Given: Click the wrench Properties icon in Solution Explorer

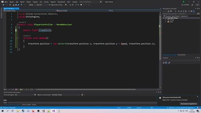Looking at the screenshot, I should 191,11.
